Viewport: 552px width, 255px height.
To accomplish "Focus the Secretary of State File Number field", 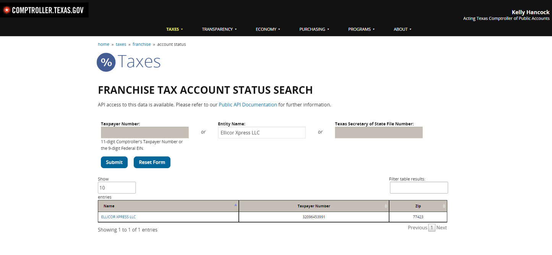I will coord(379,132).
